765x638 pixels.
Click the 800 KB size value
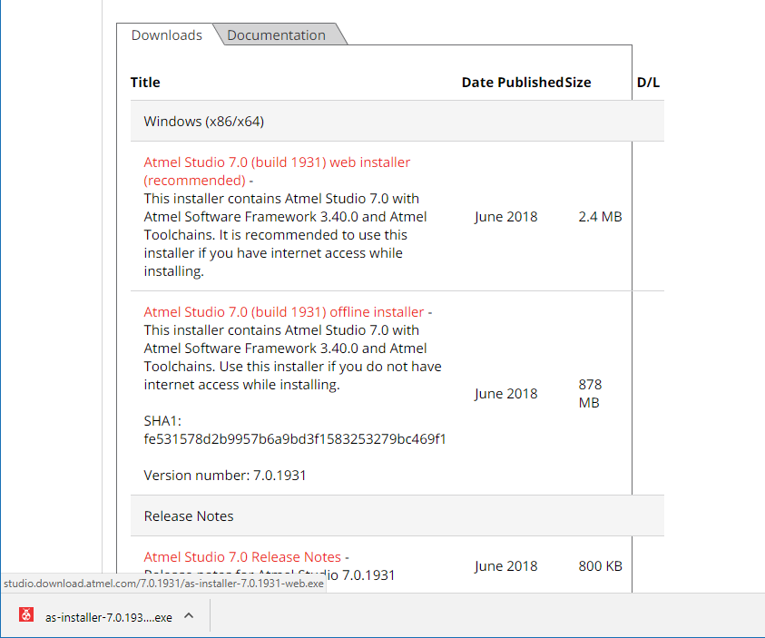pyautogui.click(x=600, y=565)
